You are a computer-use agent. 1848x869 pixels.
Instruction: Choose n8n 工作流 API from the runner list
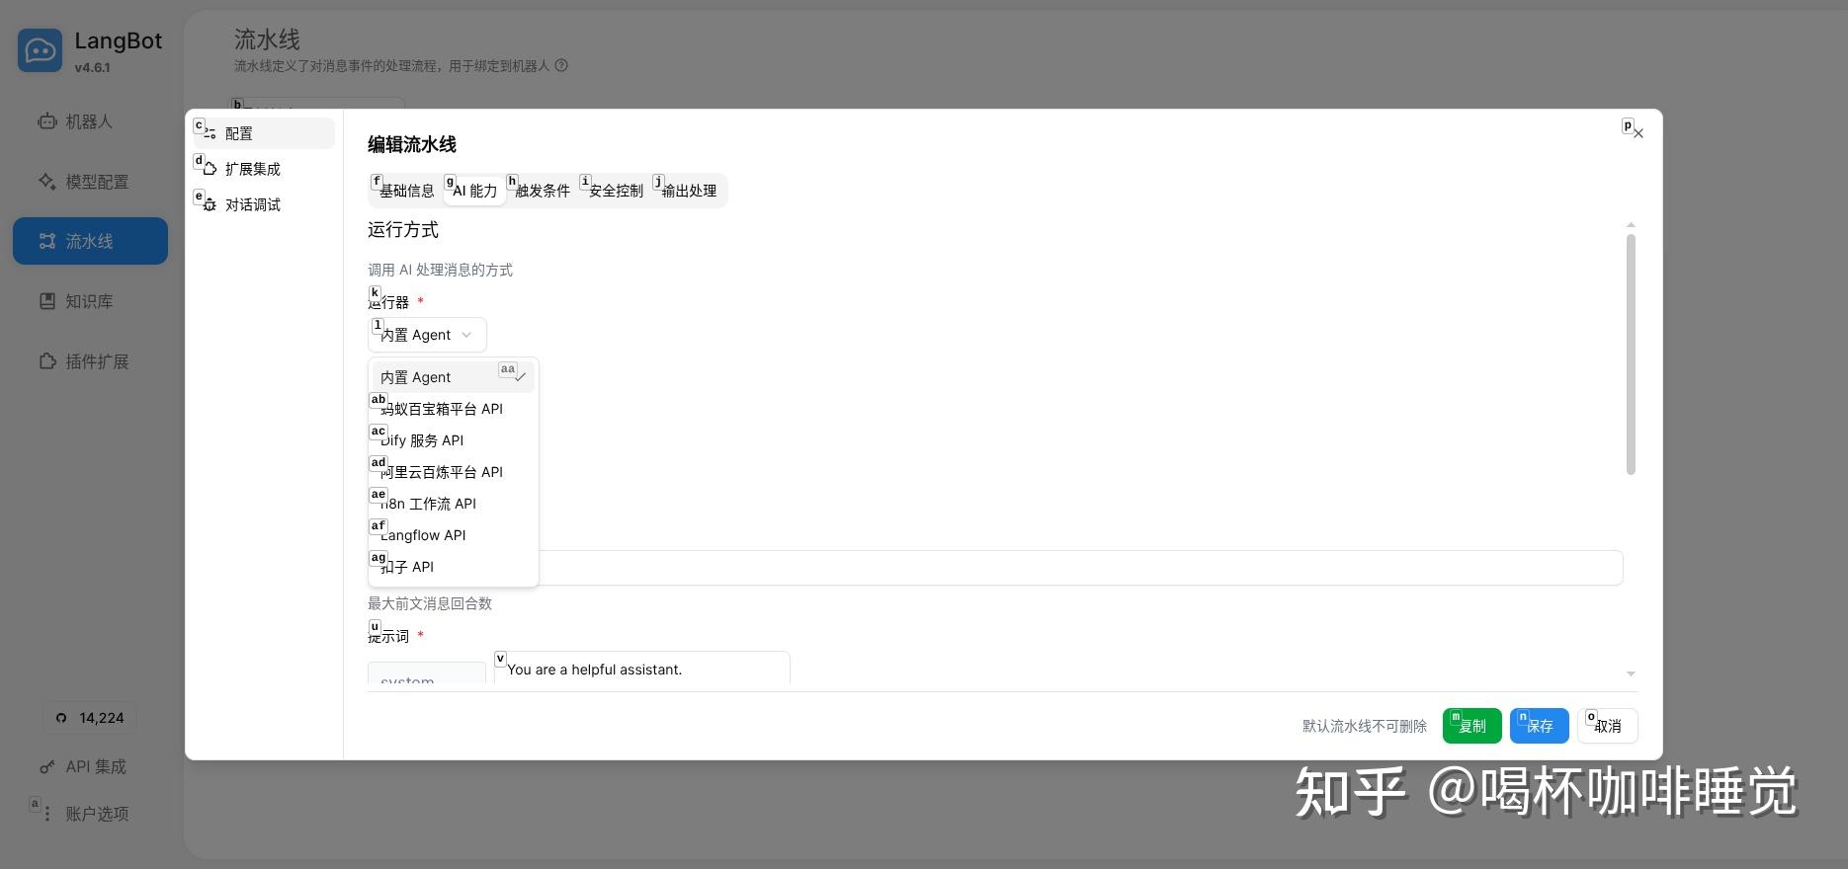click(454, 504)
